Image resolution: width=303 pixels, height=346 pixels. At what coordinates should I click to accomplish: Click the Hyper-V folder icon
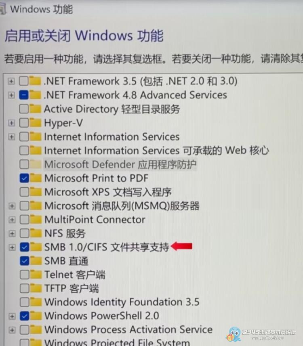[x=36, y=123]
